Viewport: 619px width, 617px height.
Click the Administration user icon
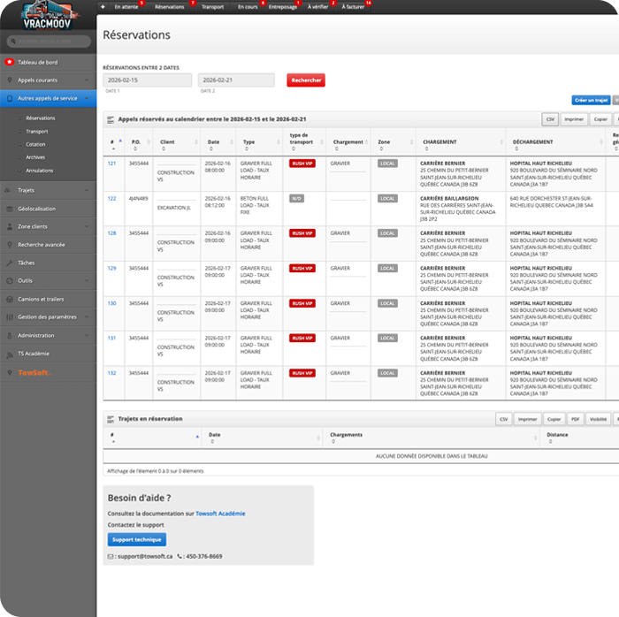10,335
